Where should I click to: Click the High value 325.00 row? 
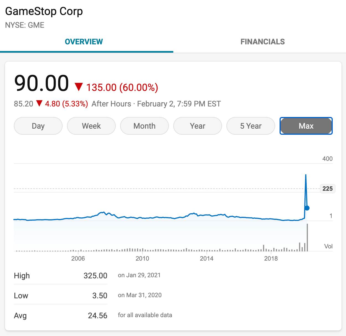(61, 276)
